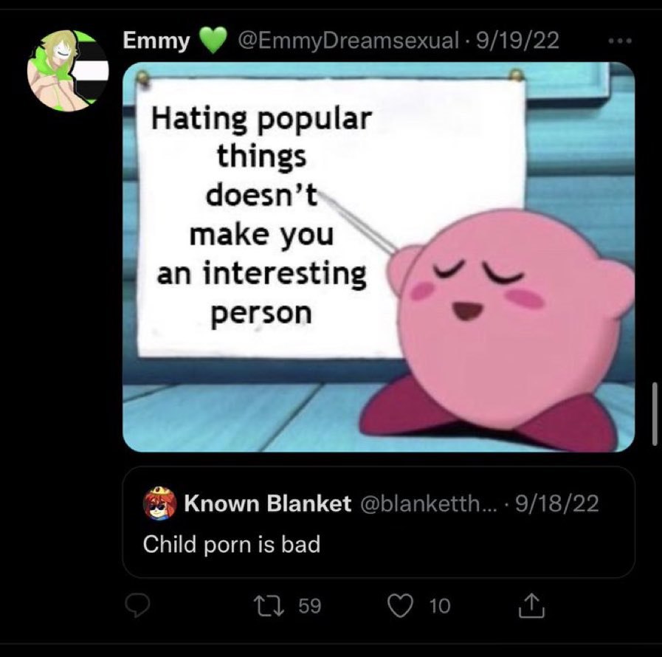The height and width of the screenshot is (657, 662).
Task: Select the Known Blanket display name
Action: coord(267,503)
